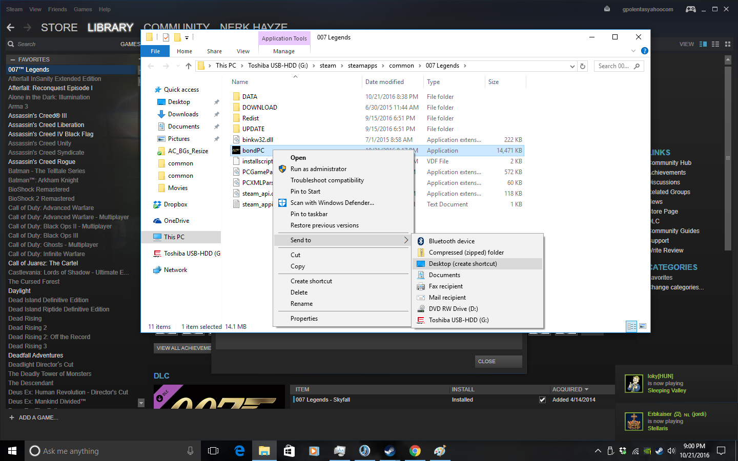Open Explorer help question mark icon
Viewport: 738px width, 461px height.
pos(645,51)
